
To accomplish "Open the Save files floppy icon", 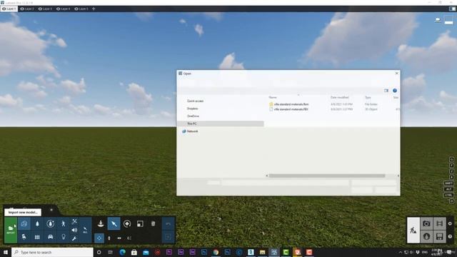I will [440, 236].
